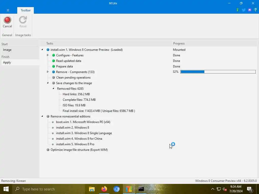This screenshot has width=259, height=194.
Task: Select 'Final install size: 11433.4 MB' row
Action: pos(99,111)
